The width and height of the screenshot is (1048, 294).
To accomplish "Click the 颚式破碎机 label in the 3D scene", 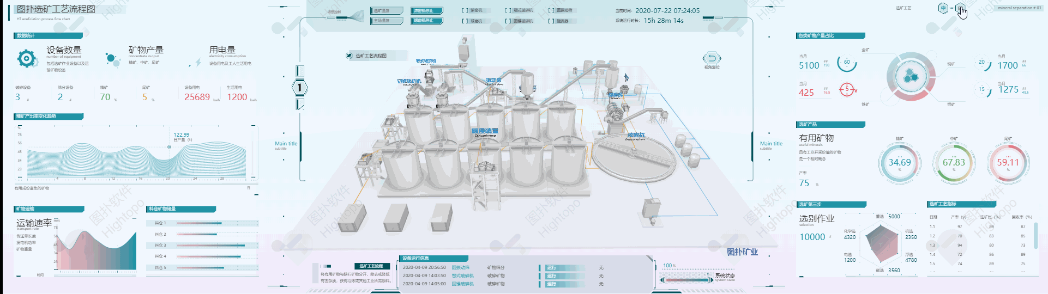I will [x=426, y=61].
